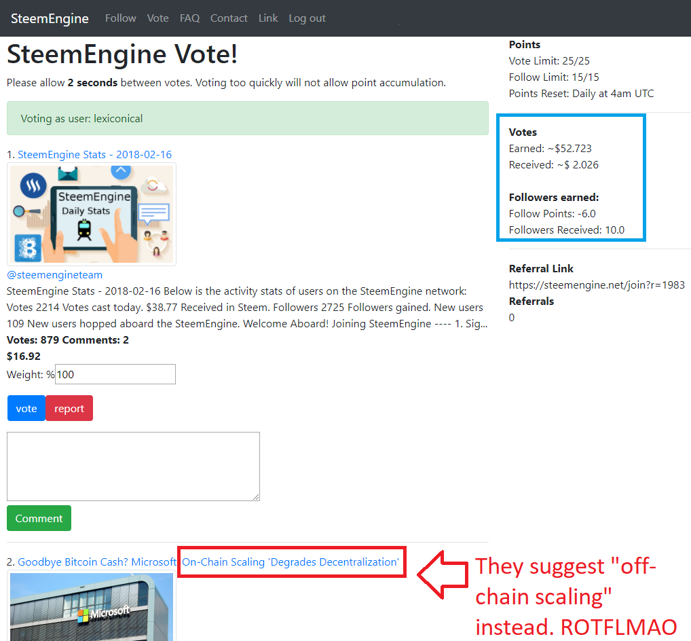Viewport: 691px width, 641px height.
Task: Click 'Vote Limit: 25/25' text
Action: coord(549,61)
